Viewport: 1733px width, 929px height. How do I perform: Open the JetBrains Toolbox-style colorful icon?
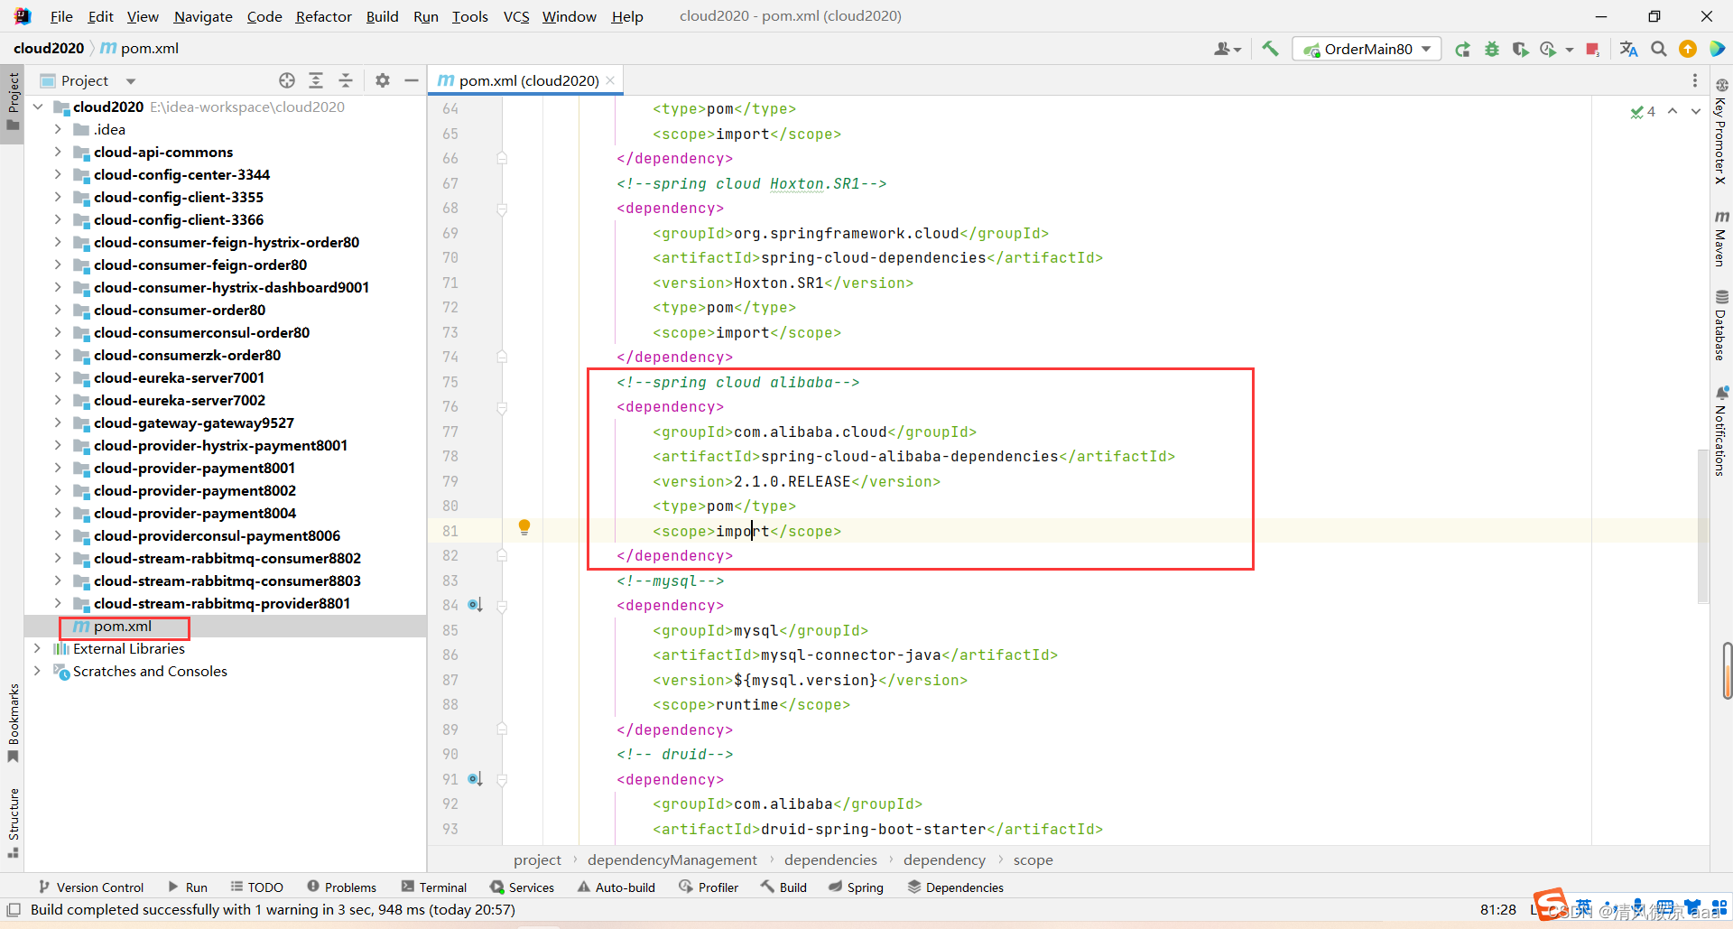tap(1717, 49)
